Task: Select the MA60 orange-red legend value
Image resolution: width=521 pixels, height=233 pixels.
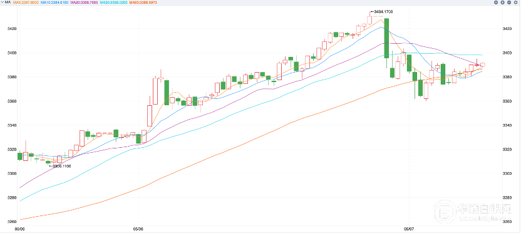Action: 143,3
